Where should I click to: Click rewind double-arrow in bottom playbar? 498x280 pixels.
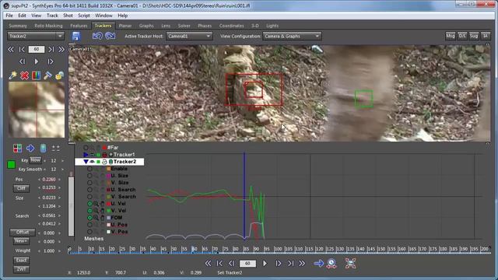pos(208,263)
